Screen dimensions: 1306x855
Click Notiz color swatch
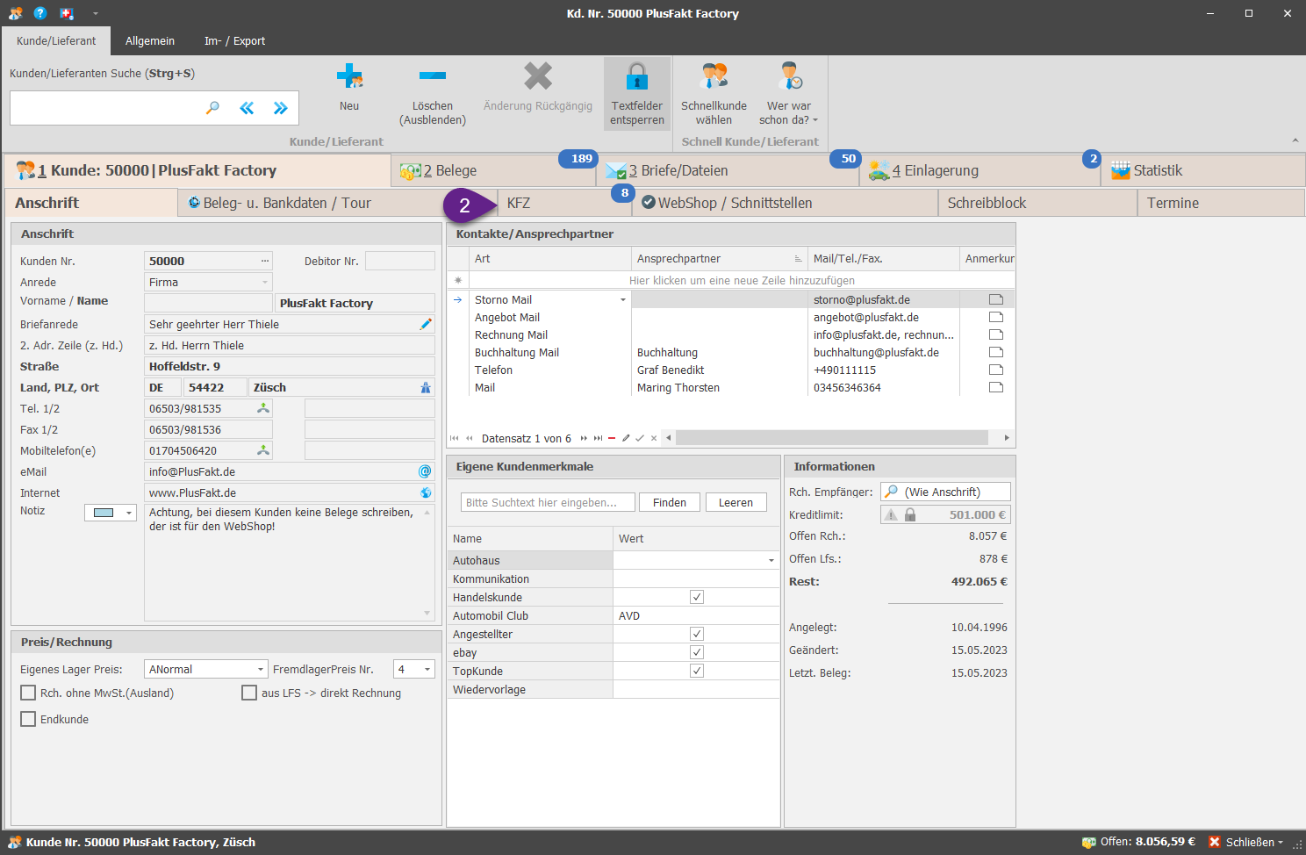[x=104, y=513]
